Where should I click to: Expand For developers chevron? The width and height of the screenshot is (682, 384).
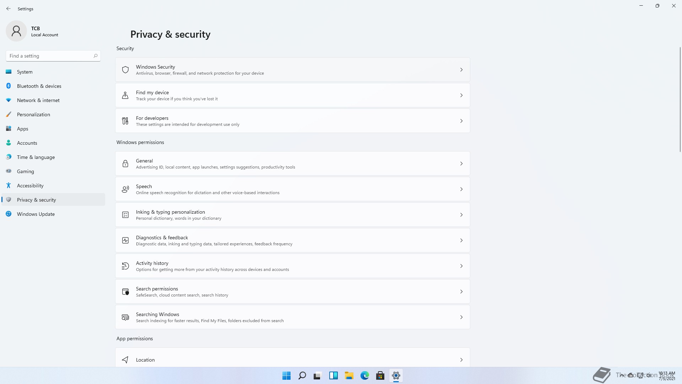point(461,121)
